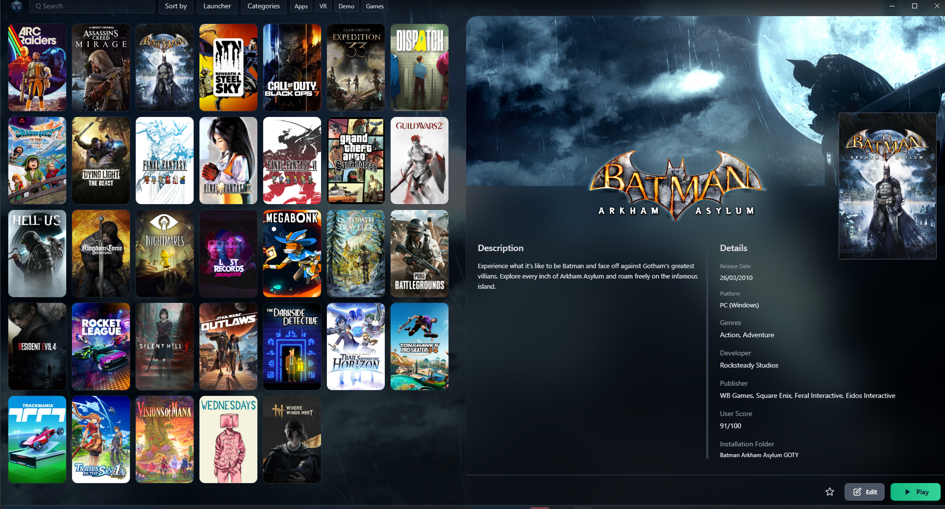Image resolution: width=945 pixels, height=509 pixels.
Task: Select Dying Light The Beast from the grid
Action: tap(100, 161)
